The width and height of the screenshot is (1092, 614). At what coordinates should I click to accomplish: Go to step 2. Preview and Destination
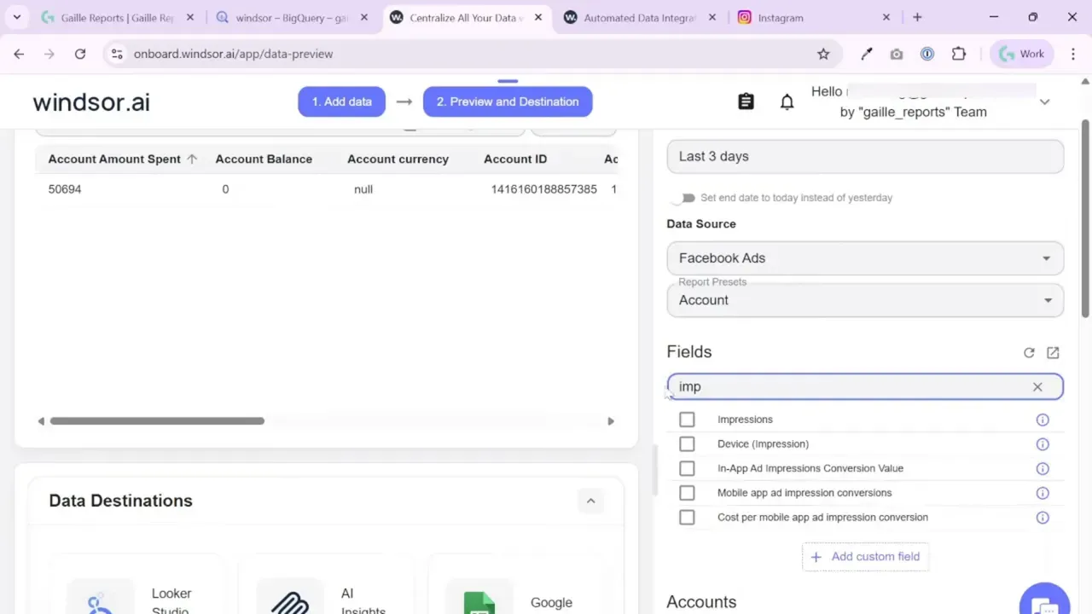[508, 101]
